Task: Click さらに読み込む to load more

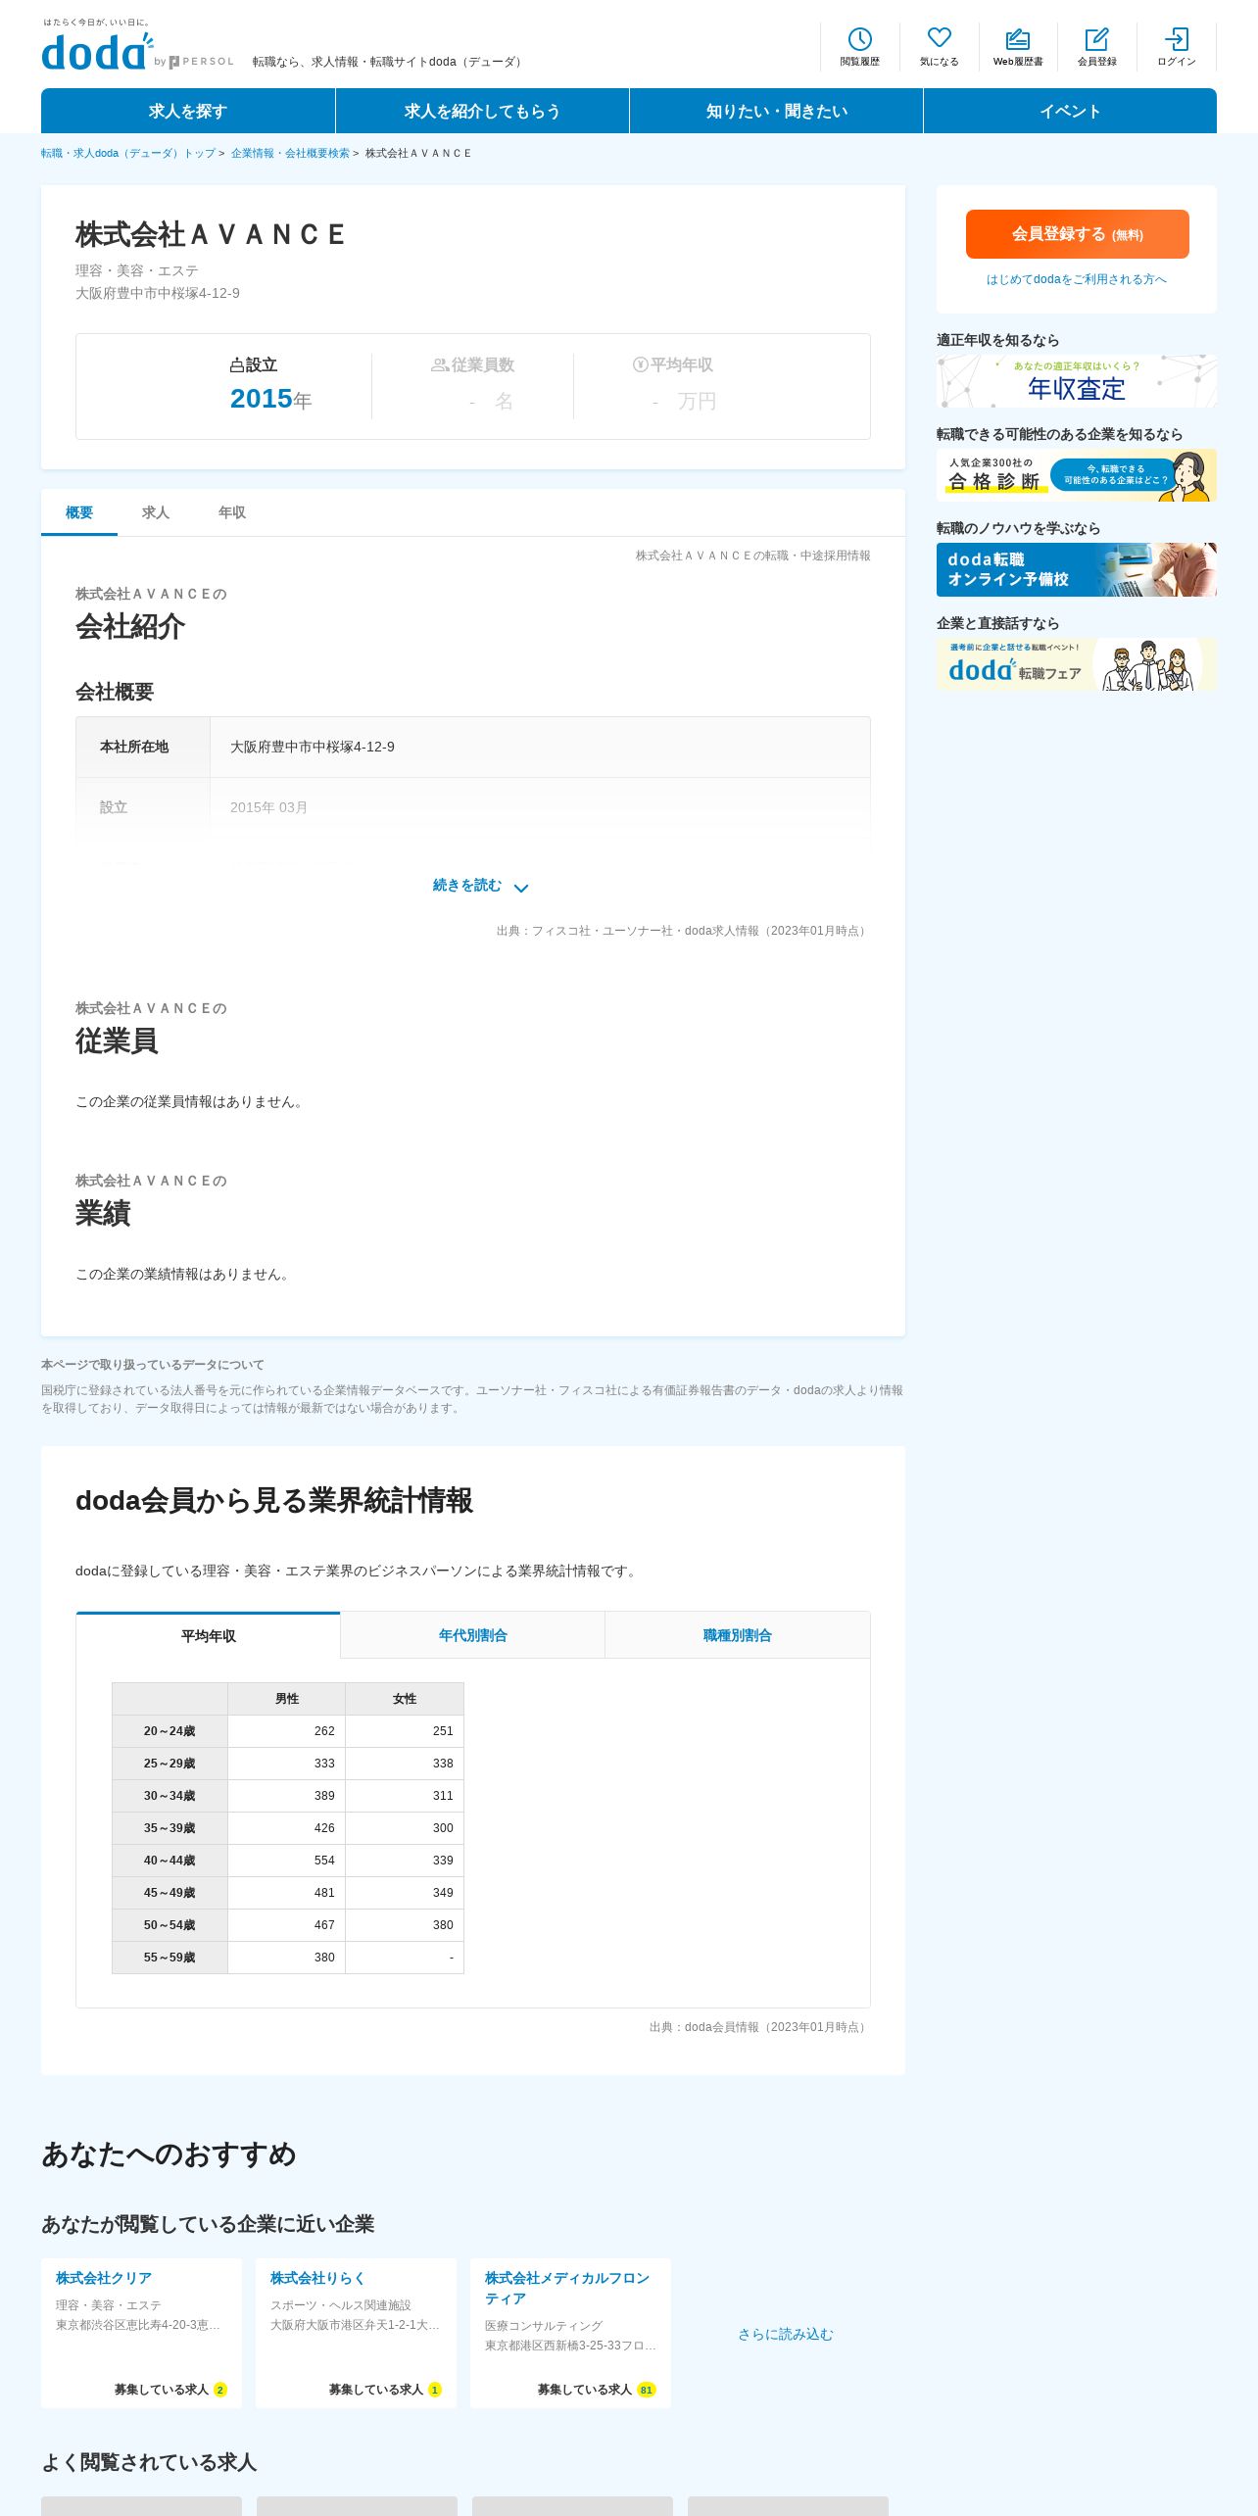Action: 786,2335
